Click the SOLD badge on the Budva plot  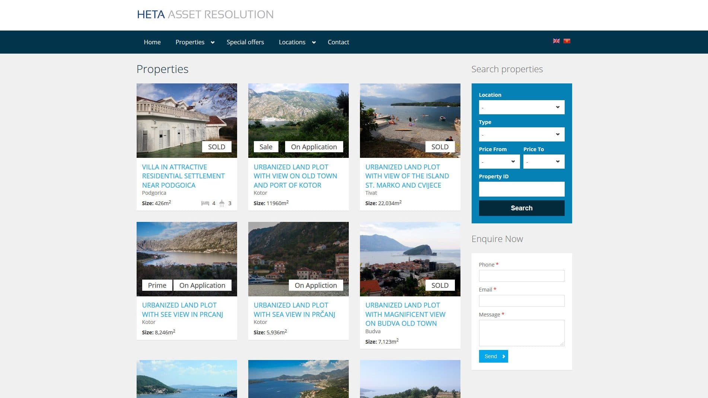coord(440,285)
